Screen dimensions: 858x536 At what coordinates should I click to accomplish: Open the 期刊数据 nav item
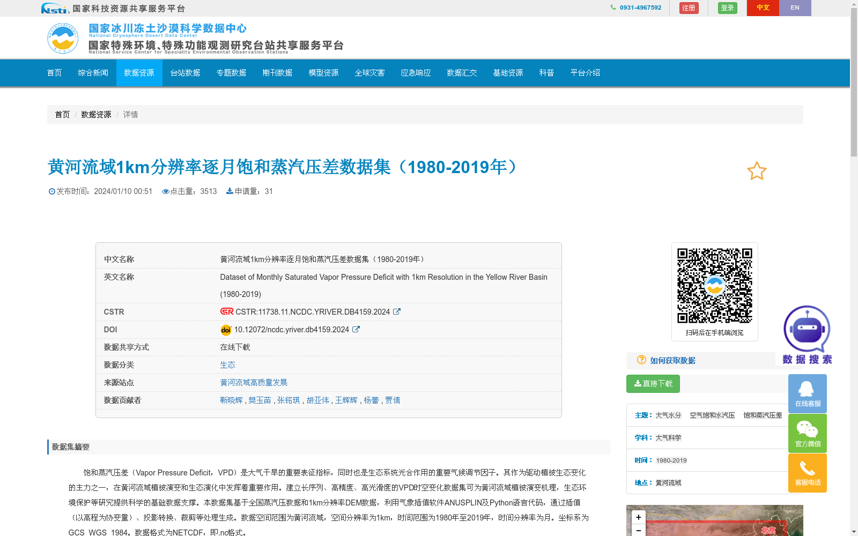pos(277,73)
